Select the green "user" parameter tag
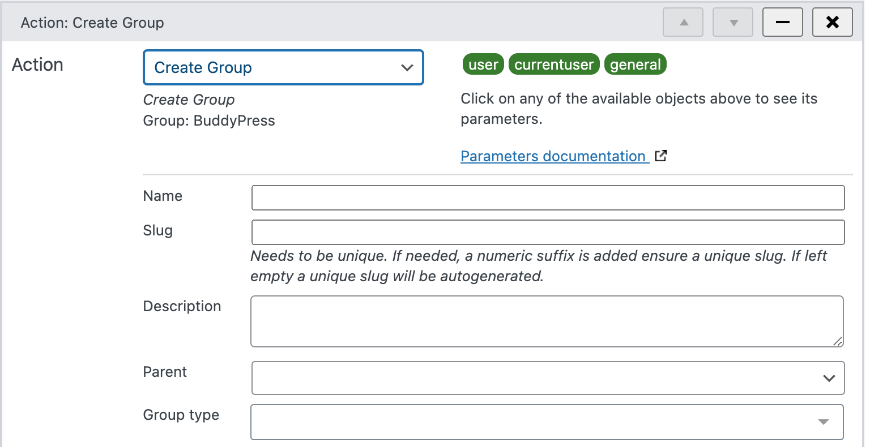Image resolution: width=870 pixels, height=447 pixels. coord(483,64)
